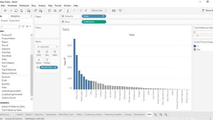Click the Data pane scroll down arrow
213x120 pixels.
32,99
